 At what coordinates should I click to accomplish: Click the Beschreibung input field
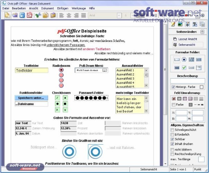pos(187,81)
